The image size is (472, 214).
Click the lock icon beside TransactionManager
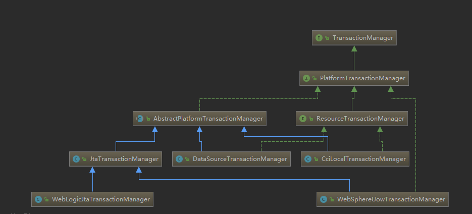[327, 38]
